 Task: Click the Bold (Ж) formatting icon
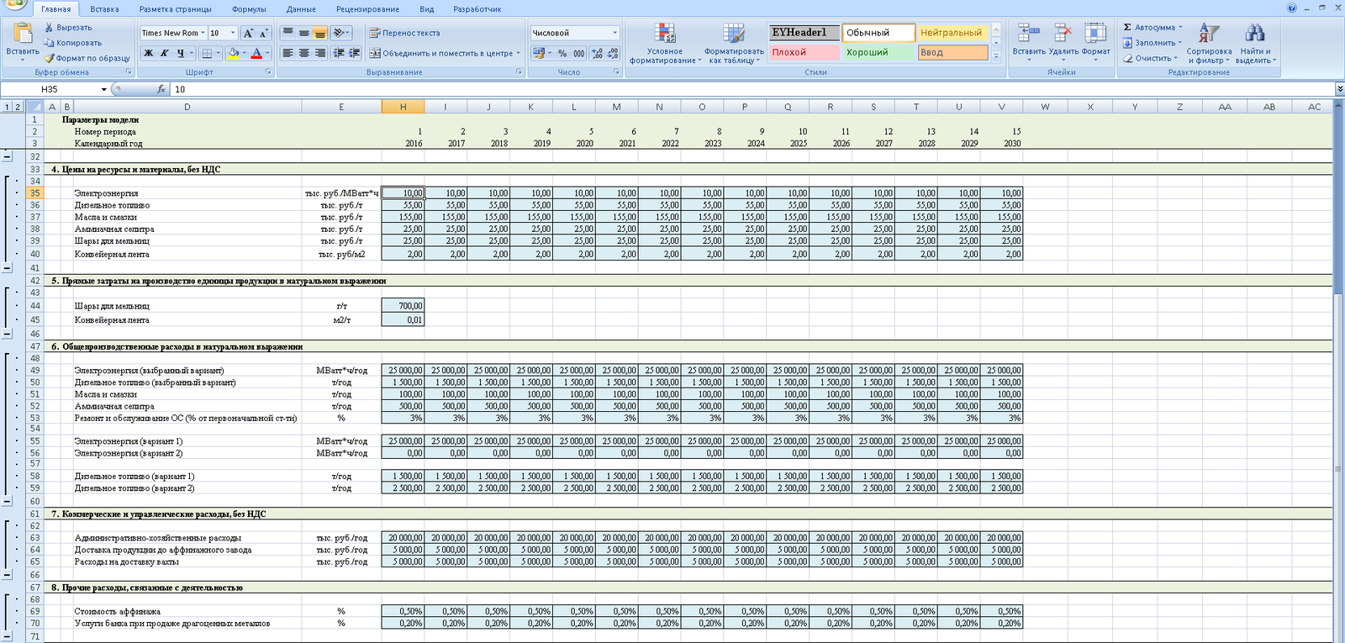tap(149, 53)
